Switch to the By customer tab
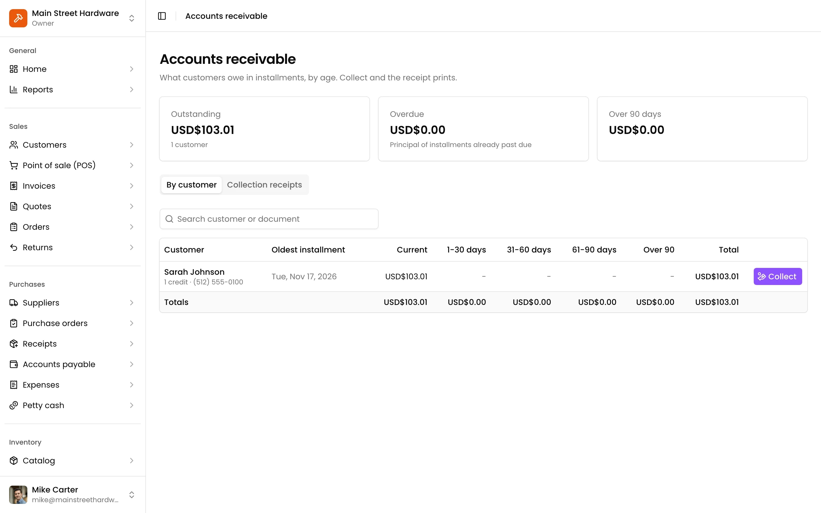Screen dimensions: 821x513 191,185
